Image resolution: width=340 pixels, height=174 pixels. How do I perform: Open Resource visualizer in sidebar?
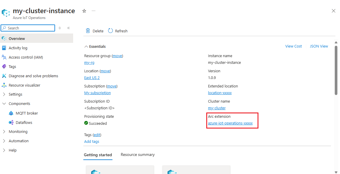(x=24, y=85)
